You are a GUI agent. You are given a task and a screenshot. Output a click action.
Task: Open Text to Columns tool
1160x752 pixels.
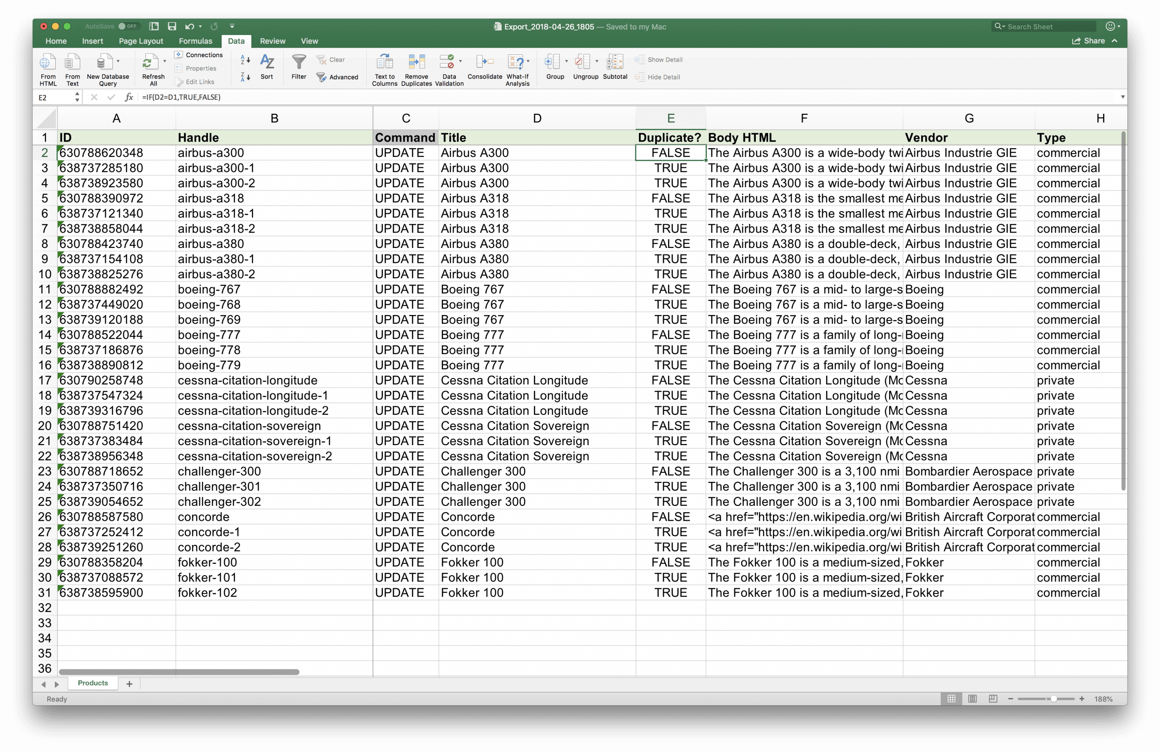(x=385, y=62)
